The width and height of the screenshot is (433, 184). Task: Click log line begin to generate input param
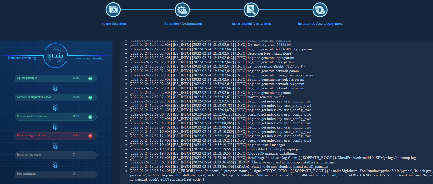212,58
